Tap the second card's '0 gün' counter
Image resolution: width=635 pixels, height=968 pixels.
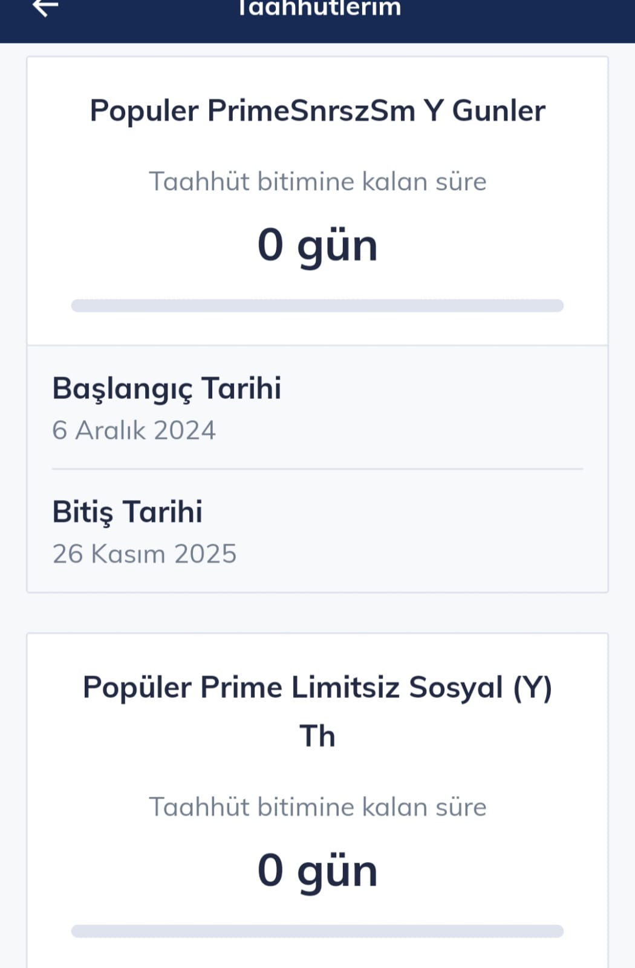pyautogui.click(x=317, y=871)
